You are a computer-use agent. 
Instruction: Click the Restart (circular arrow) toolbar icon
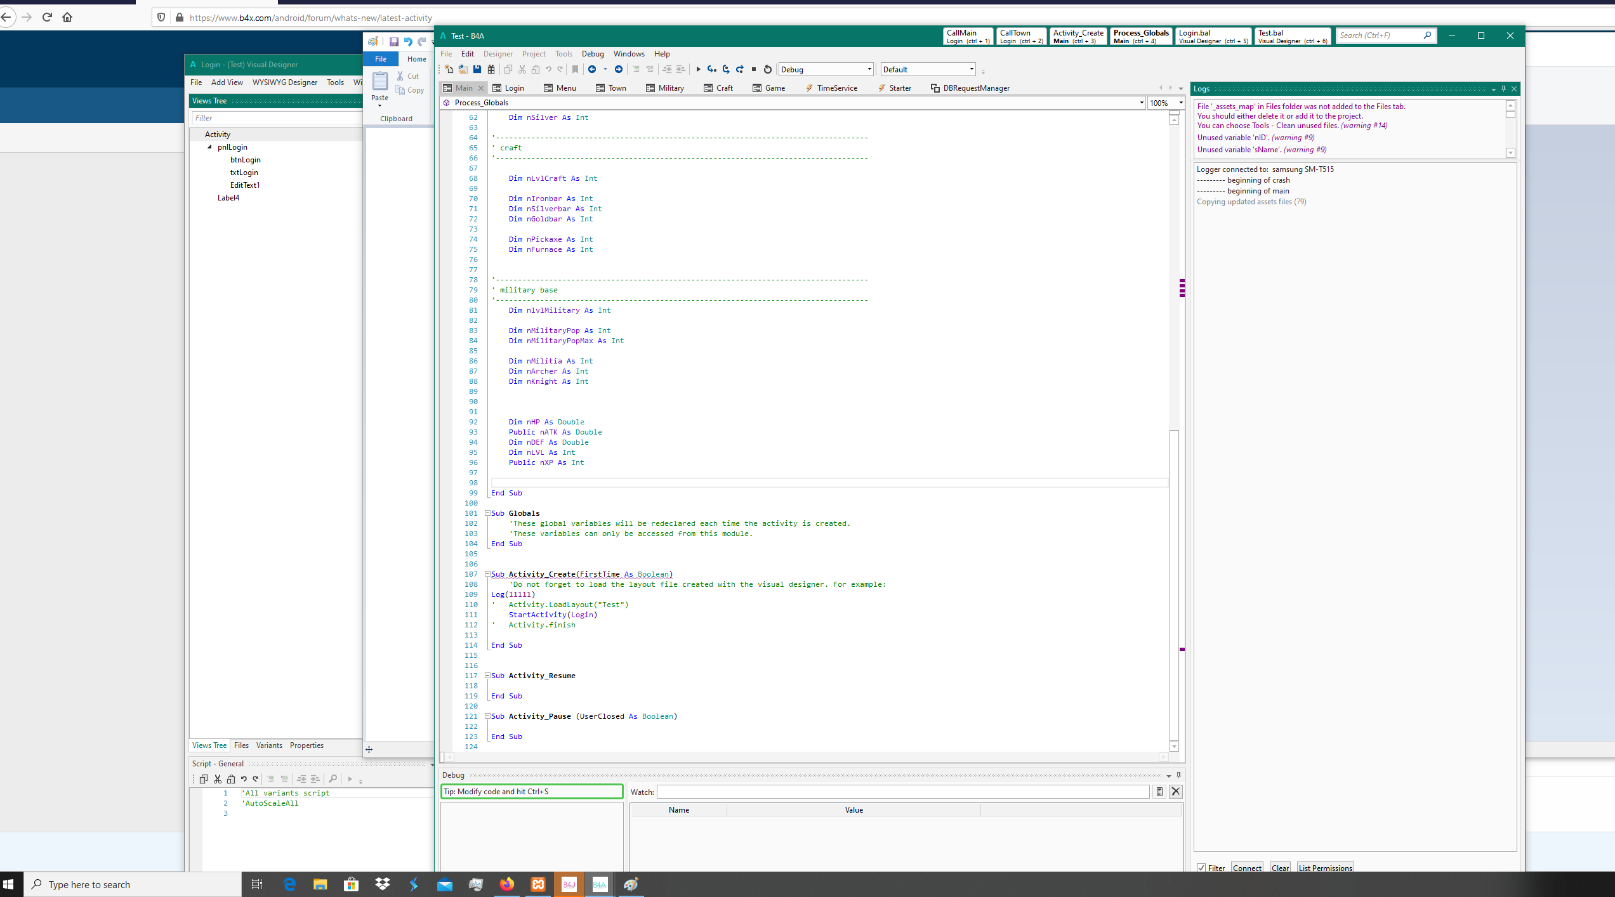pos(768,70)
